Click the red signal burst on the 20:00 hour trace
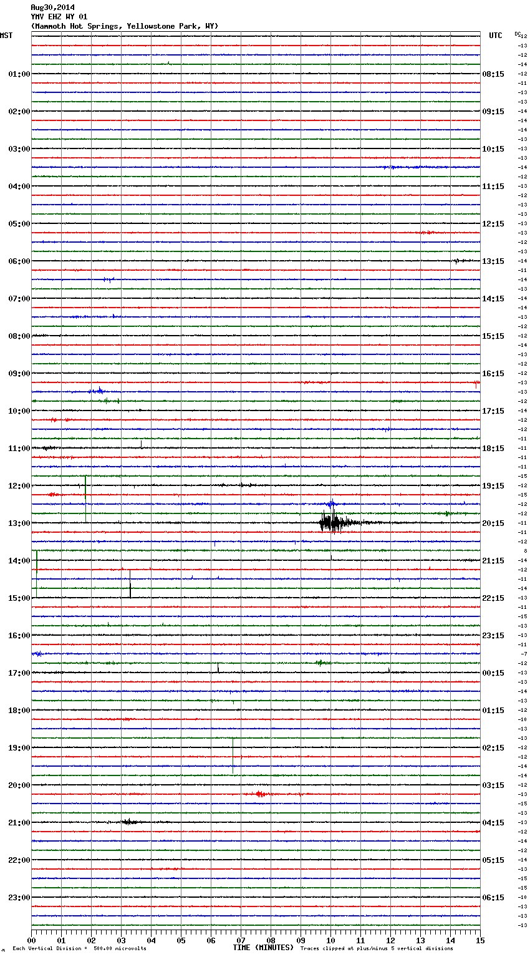This screenshot has height=957, width=530. [261, 794]
